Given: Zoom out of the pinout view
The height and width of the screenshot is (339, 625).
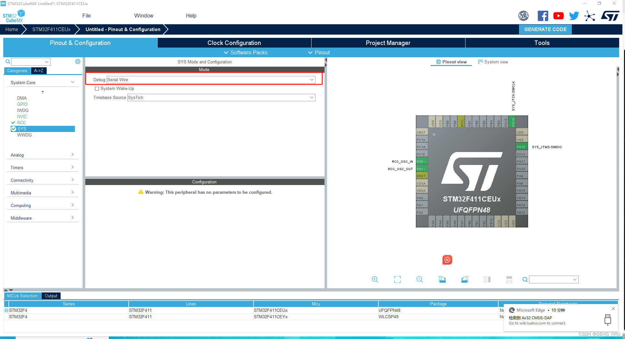Looking at the screenshot, I should 419,279.
